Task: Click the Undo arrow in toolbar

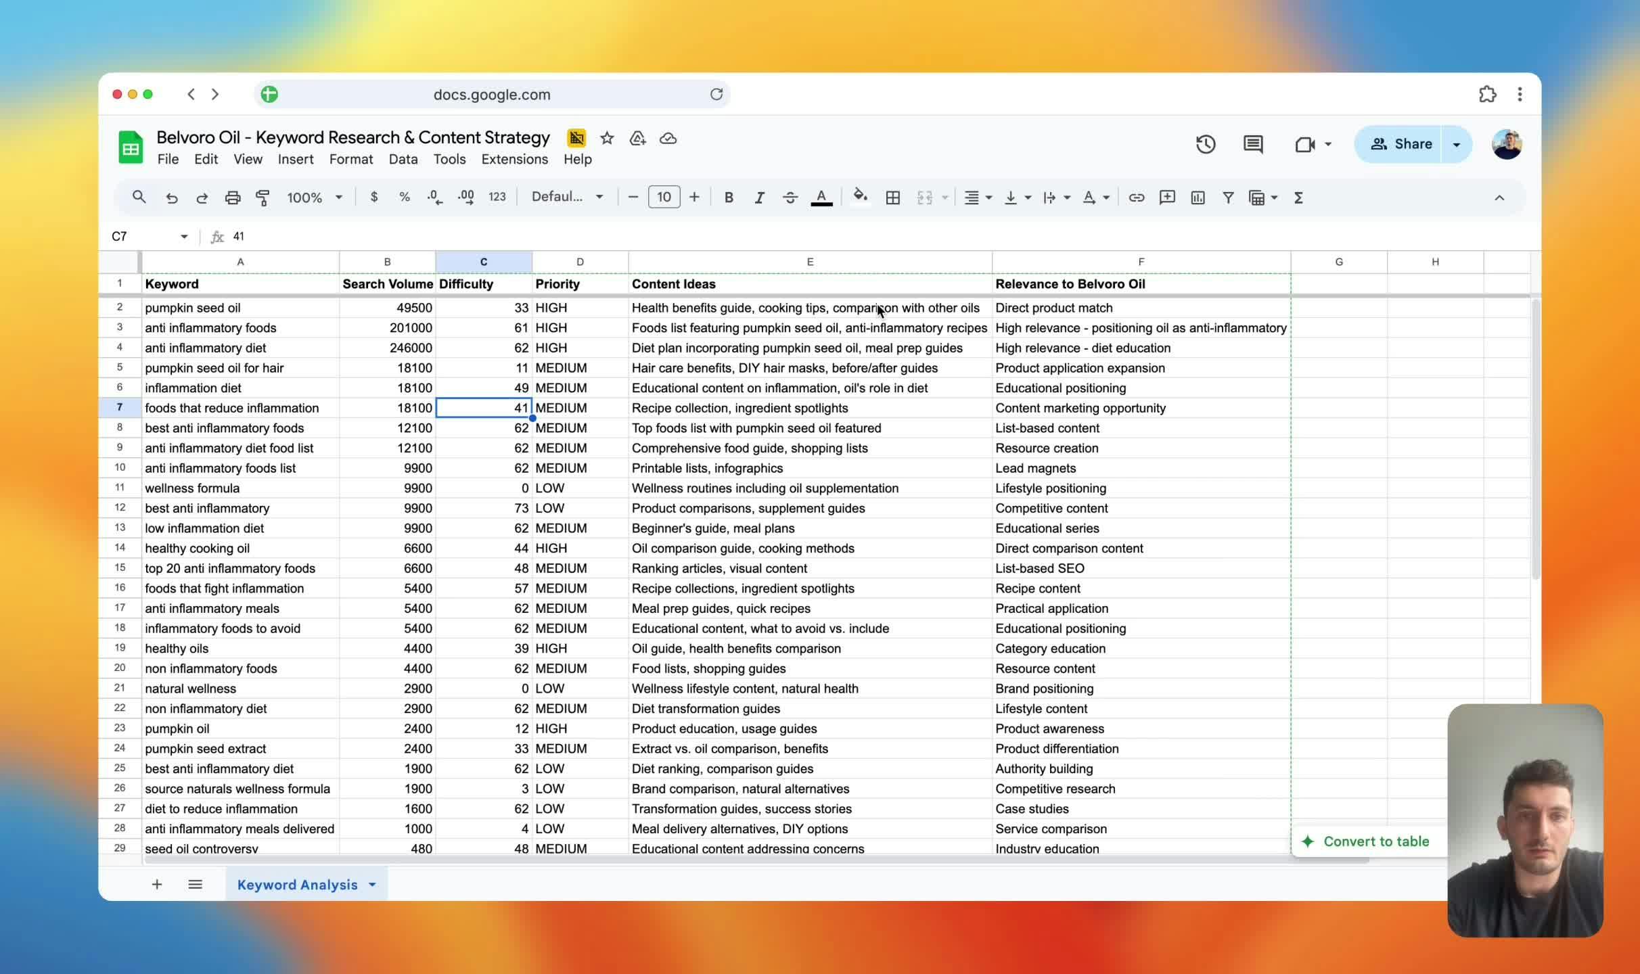Action: [x=172, y=198]
